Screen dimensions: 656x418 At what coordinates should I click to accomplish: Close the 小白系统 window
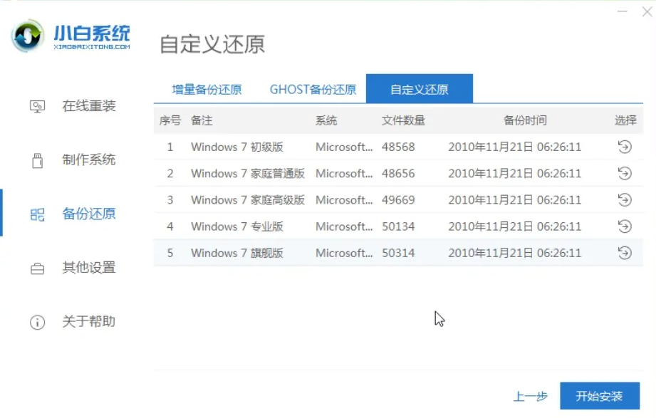[x=647, y=11]
